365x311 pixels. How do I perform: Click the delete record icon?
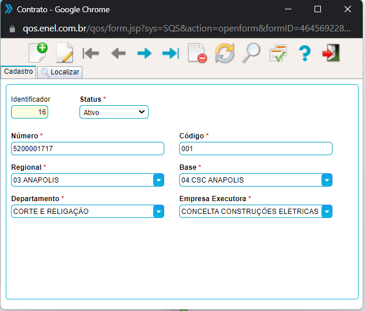[197, 53]
